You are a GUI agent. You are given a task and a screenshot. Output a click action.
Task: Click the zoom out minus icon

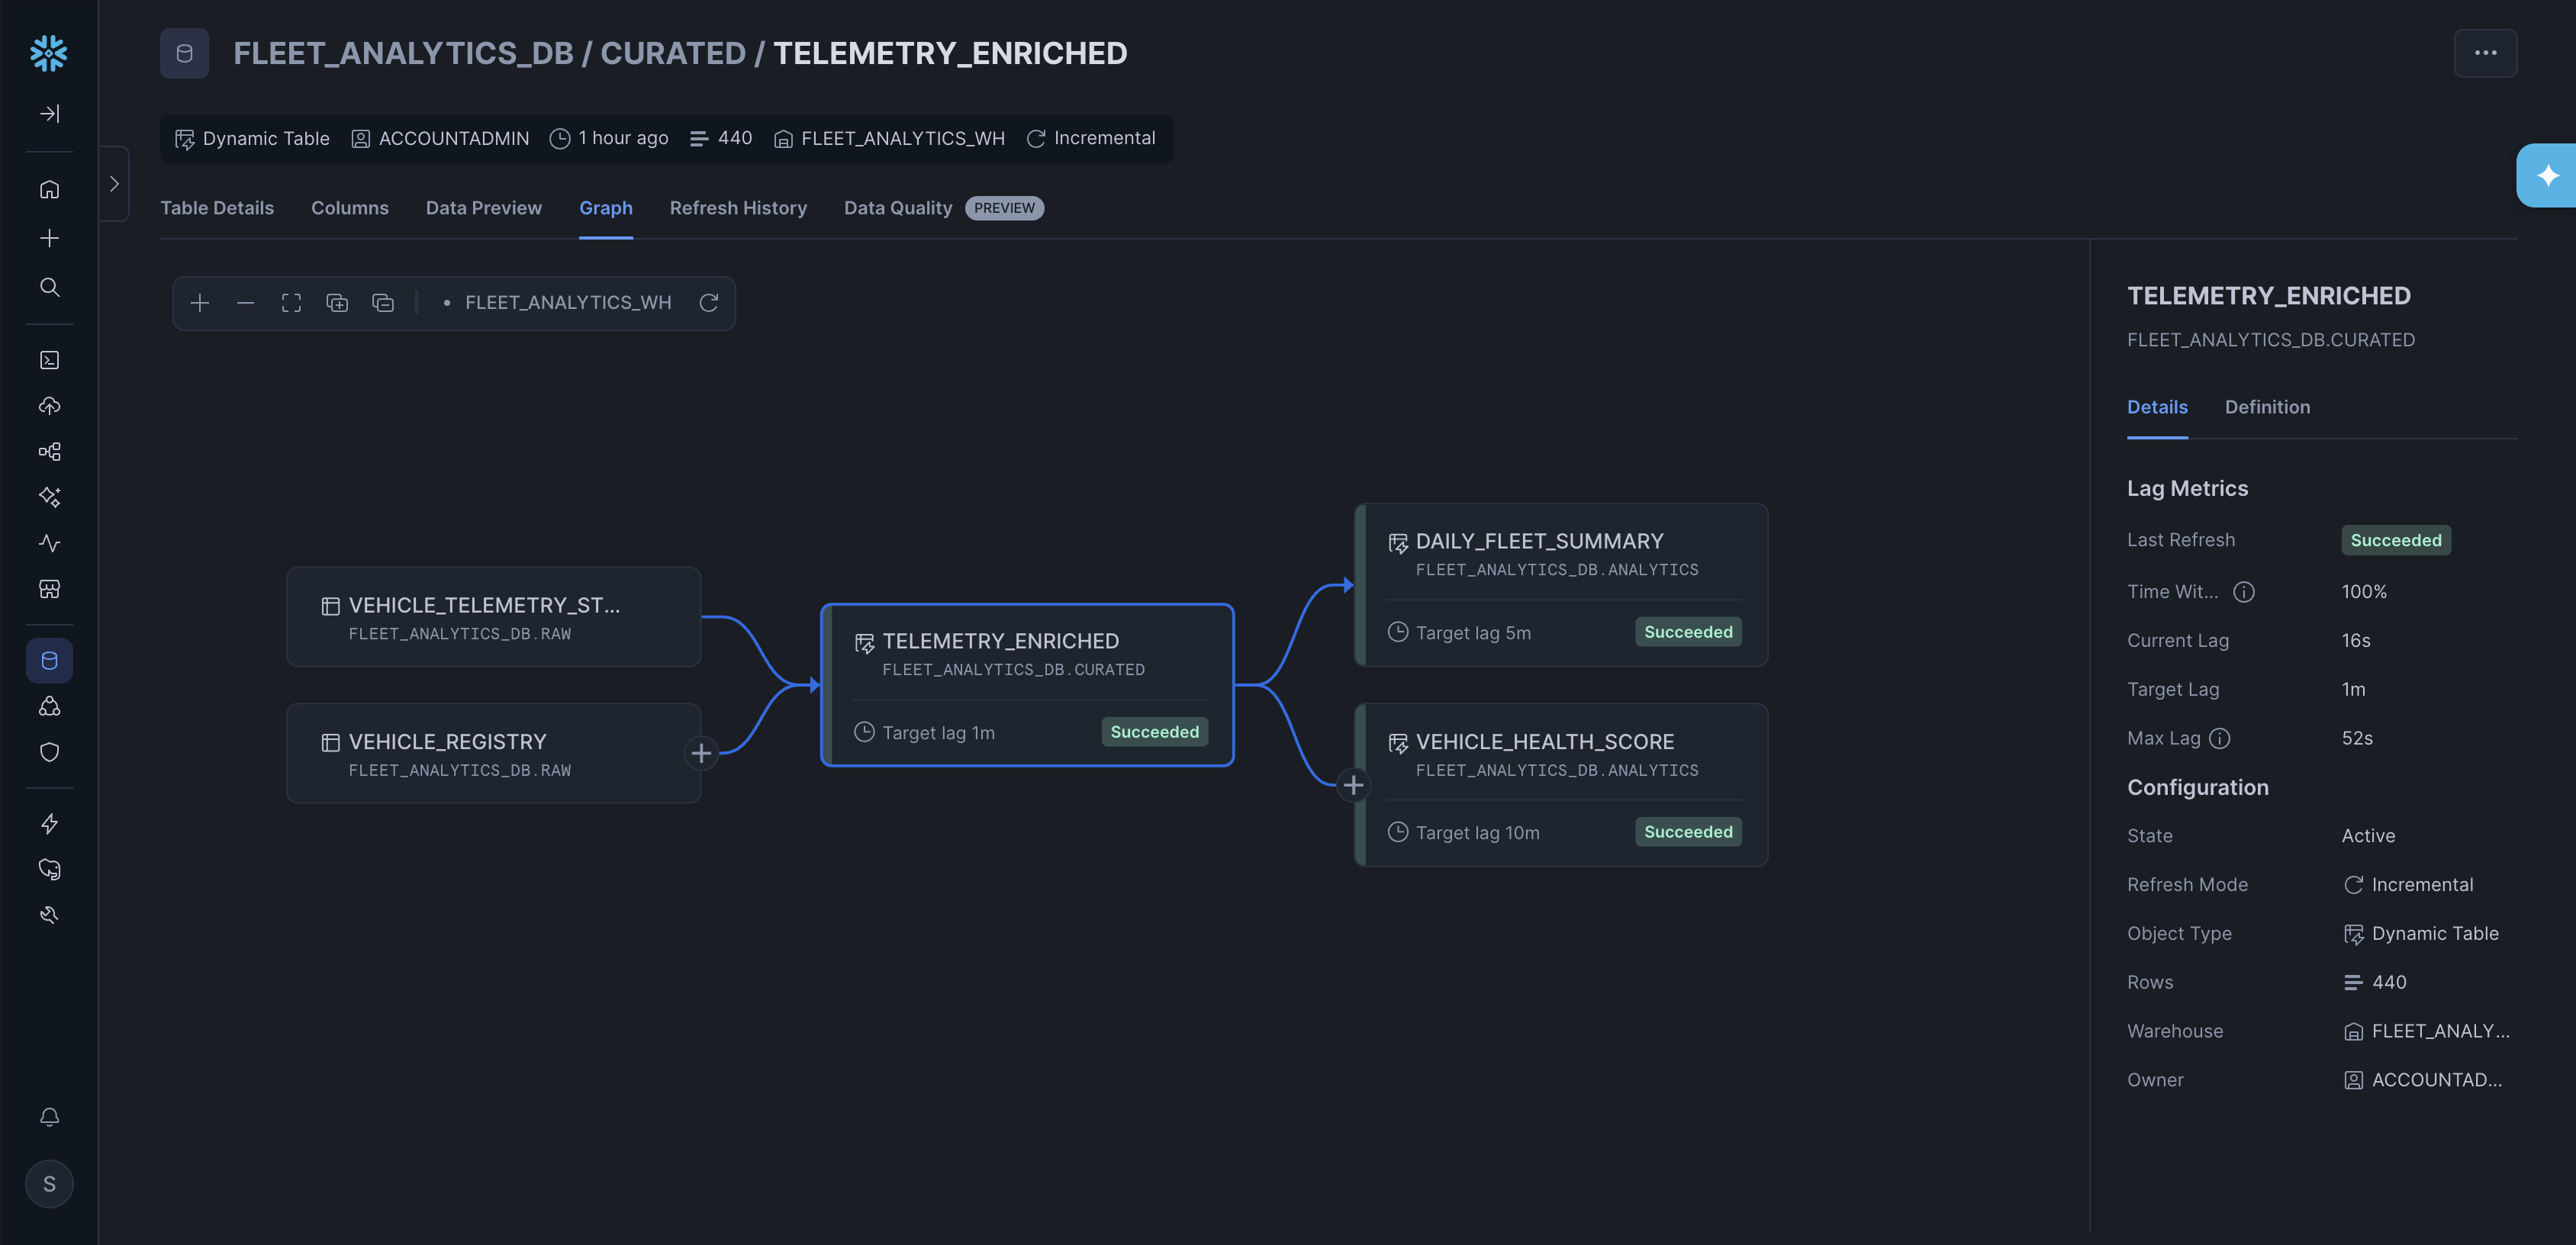click(x=245, y=303)
